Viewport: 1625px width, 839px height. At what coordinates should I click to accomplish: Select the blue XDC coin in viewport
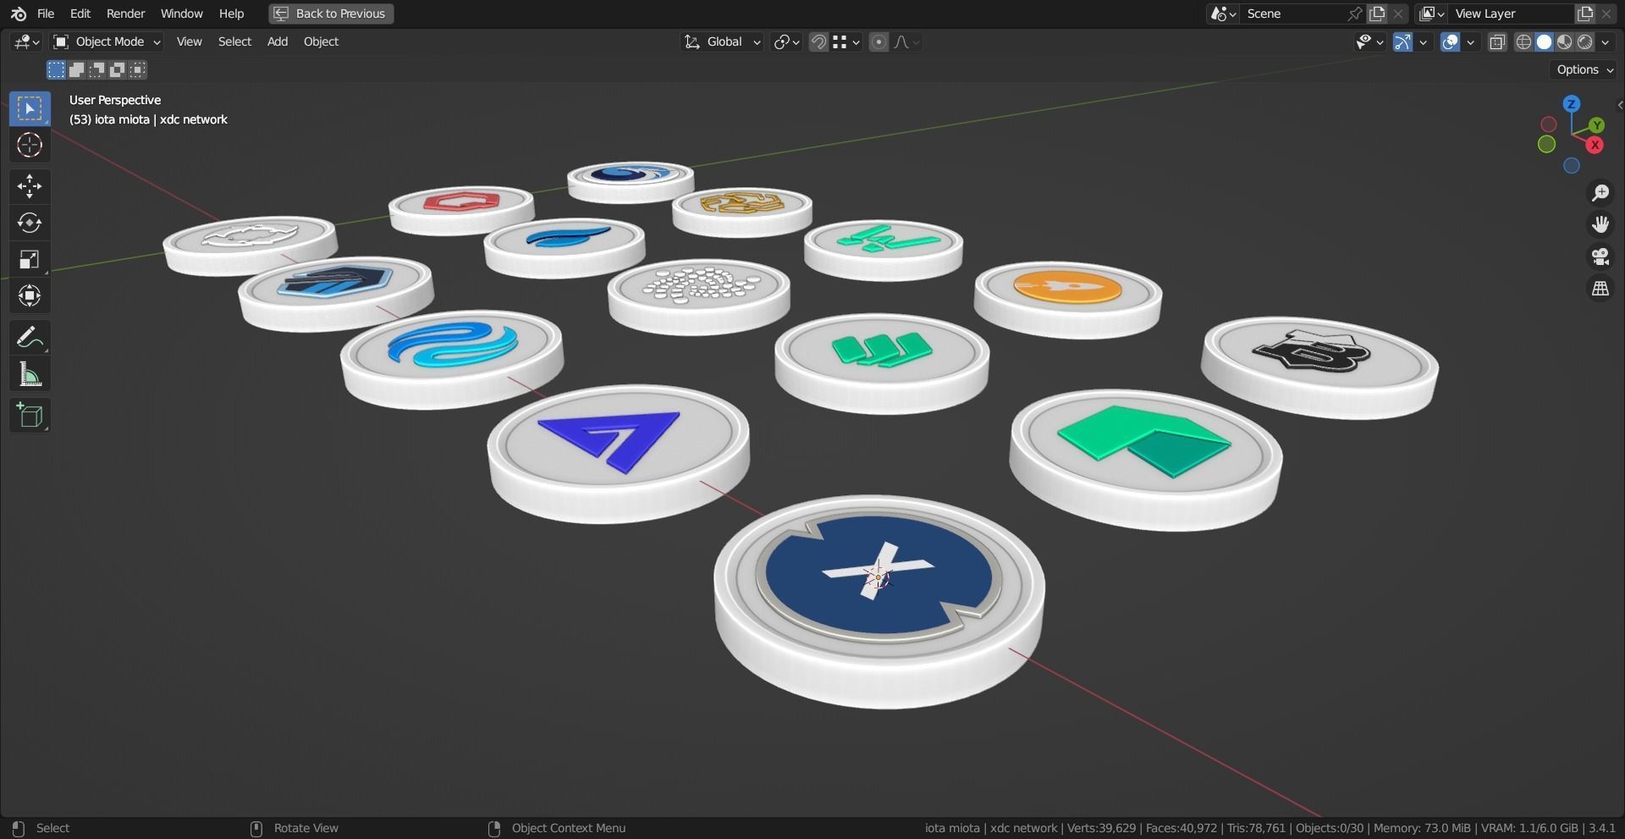[879, 601]
